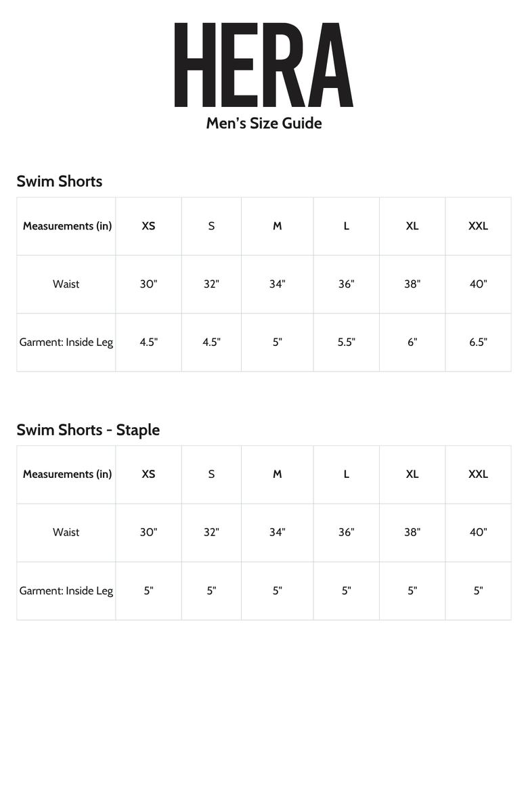The image size is (528, 792).
Task: Select XXL column header in Swim Shorts table
Action: click(x=478, y=226)
